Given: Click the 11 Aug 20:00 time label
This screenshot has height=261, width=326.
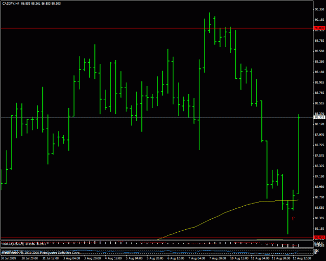Looking at the screenshot, I should click(x=281, y=258).
